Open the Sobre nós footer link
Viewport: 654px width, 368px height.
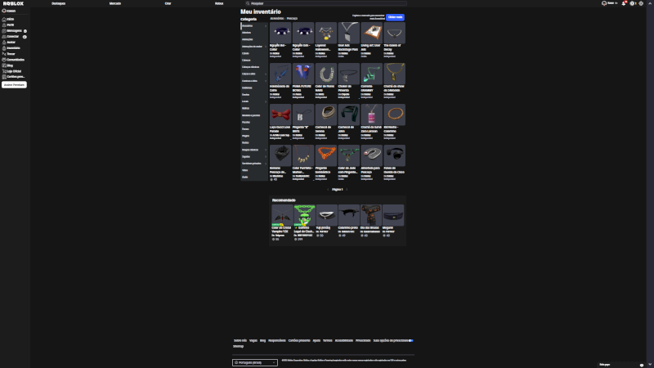240,340
